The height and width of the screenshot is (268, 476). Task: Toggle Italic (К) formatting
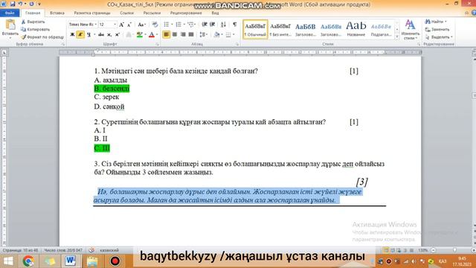(x=80, y=35)
